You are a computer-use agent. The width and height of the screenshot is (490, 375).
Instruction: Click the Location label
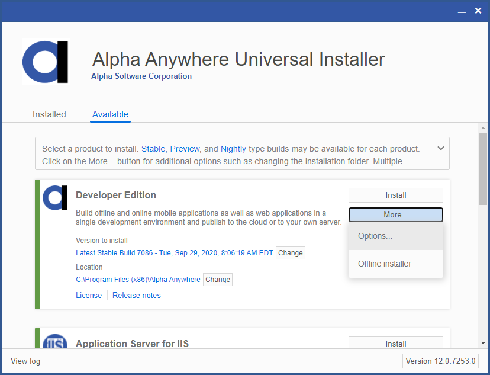(89, 267)
